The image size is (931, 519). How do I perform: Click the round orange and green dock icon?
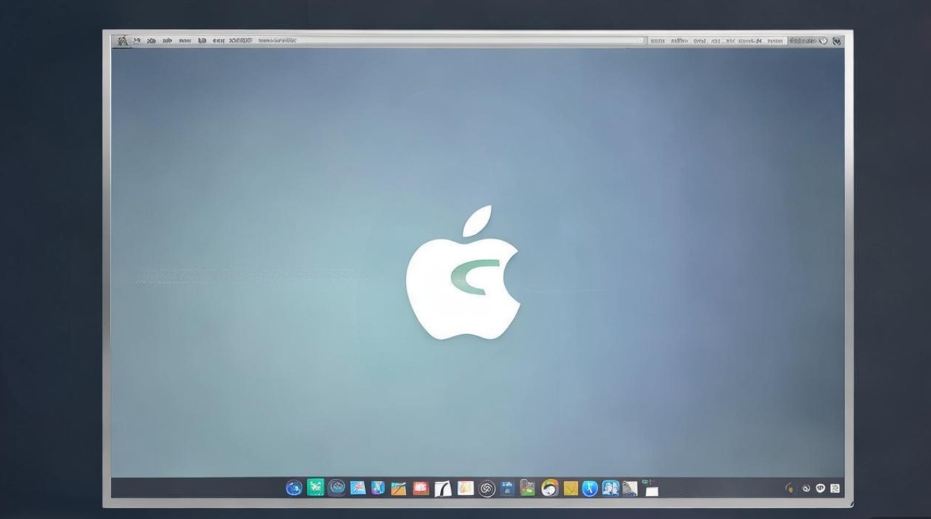(549, 488)
